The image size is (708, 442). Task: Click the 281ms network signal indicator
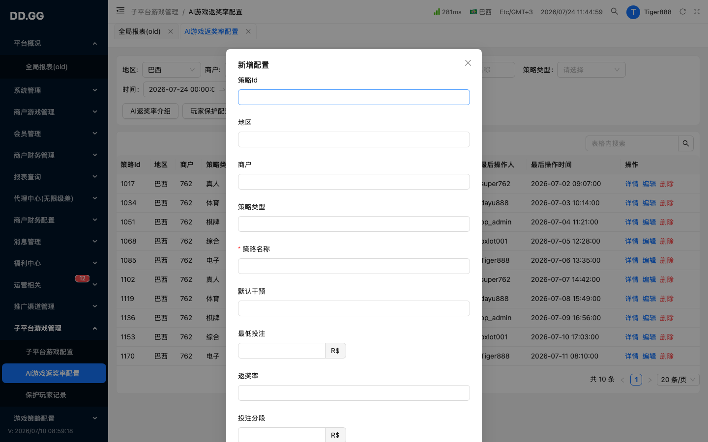pos(447,12)
